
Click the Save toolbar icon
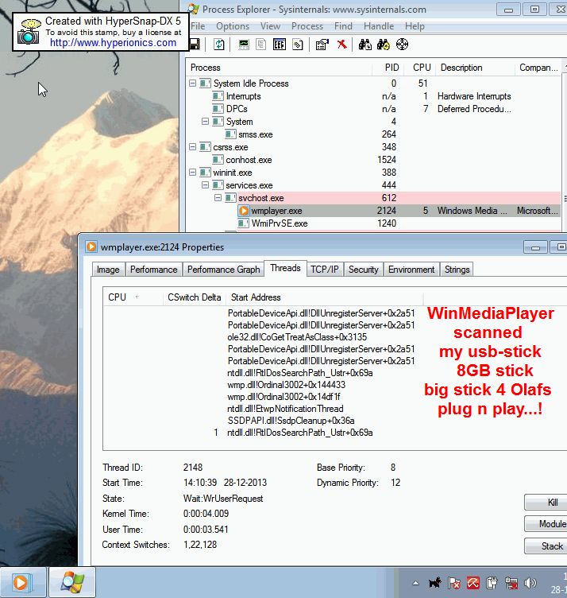[195, 45]
